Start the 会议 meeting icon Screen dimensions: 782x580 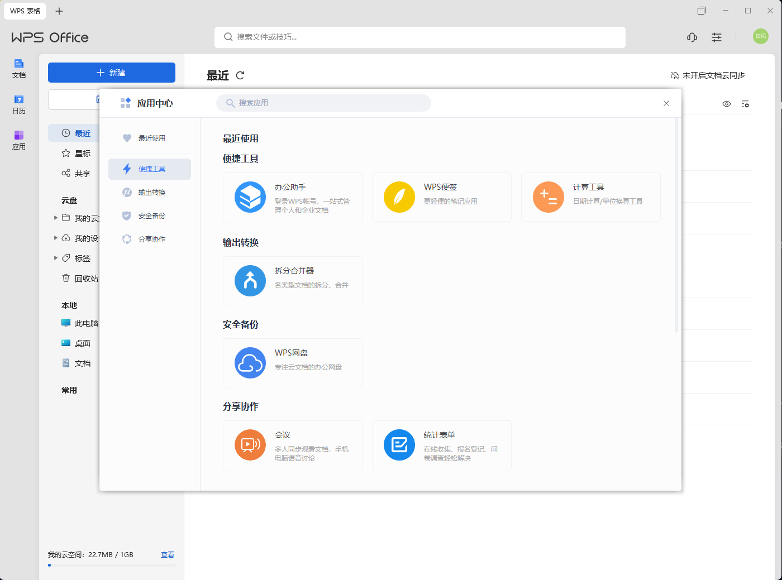pyautogui.click(x=250, y=445)
